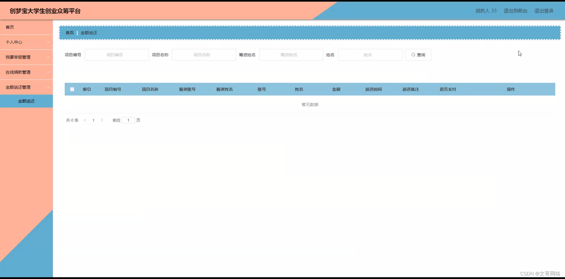Click the chevron beside 我要举报管理
The image size is (565, 279).
point(48,57)
